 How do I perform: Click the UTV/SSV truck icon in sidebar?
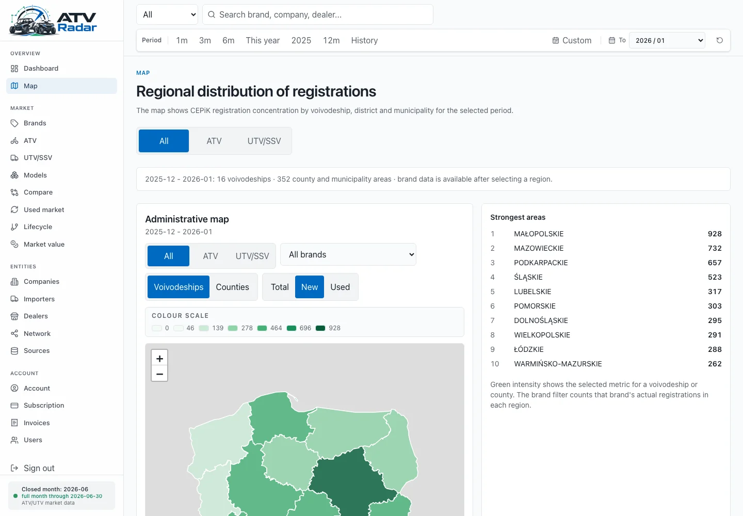pyautogui.click(x=14, y=158)
